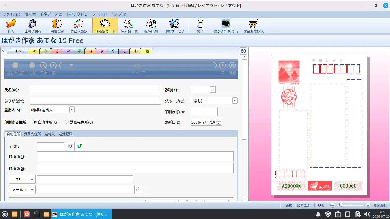Click the 絞り込み filter button

(303, 206)
